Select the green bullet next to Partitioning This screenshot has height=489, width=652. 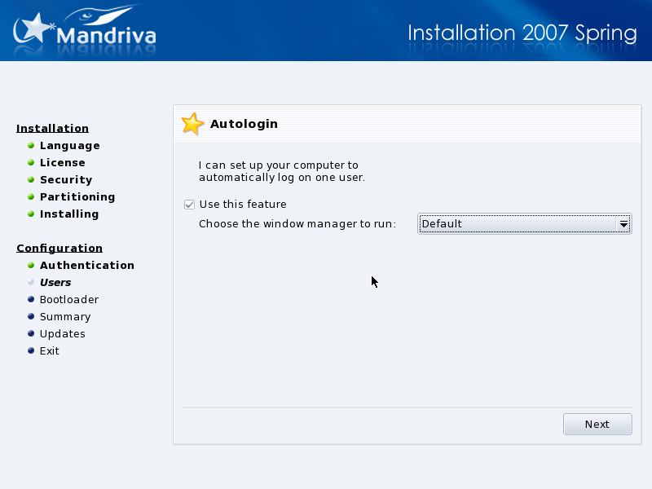31,196
